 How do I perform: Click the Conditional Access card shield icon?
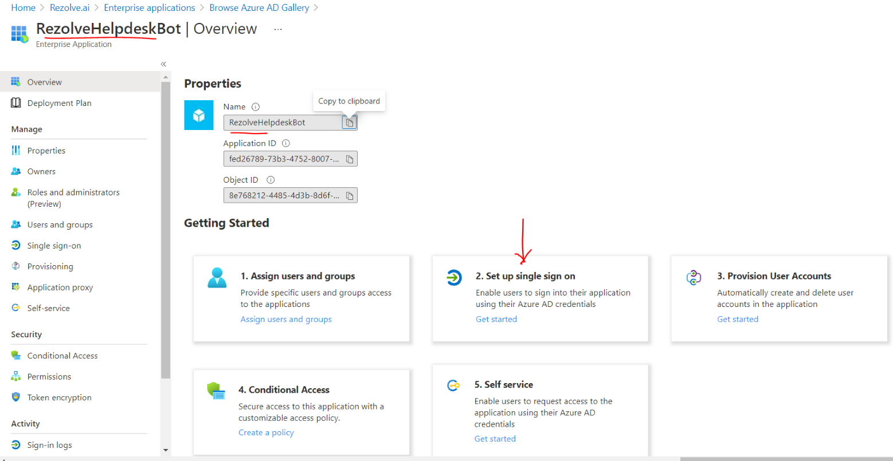coord(216,391)
